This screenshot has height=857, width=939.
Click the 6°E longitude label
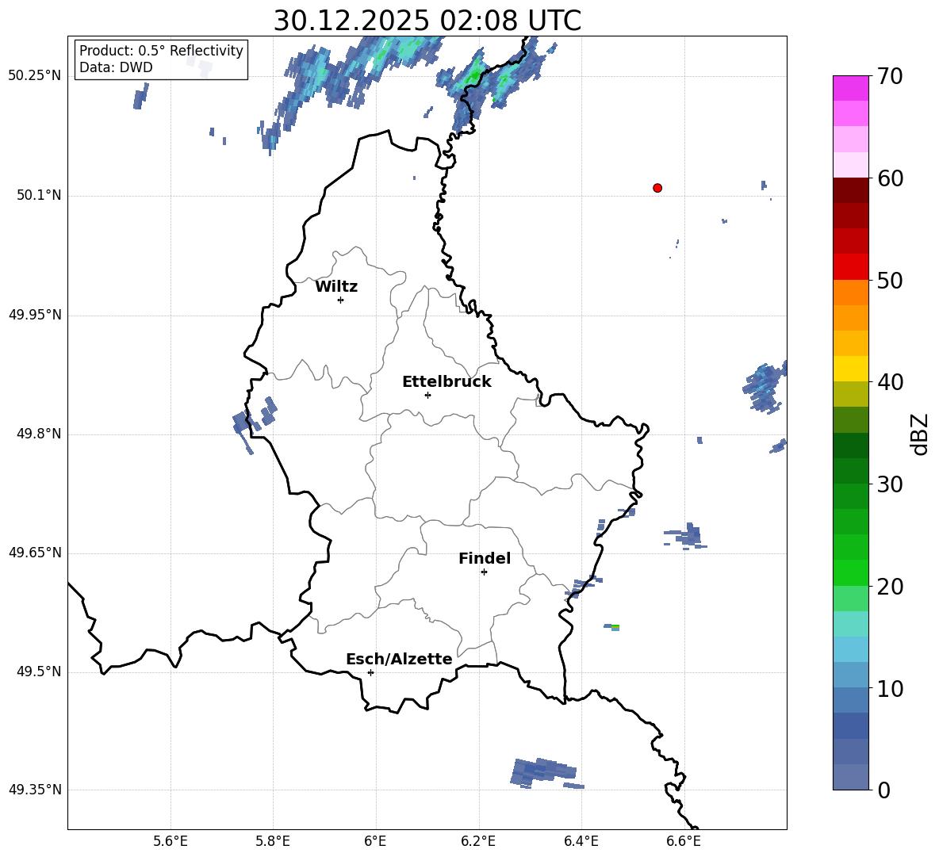pos(375,841)
